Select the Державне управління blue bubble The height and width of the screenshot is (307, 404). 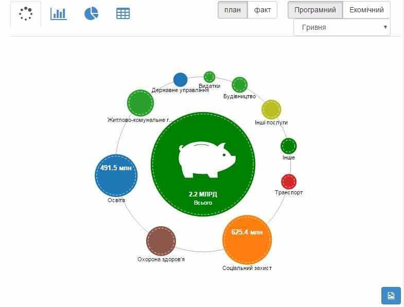180,80
